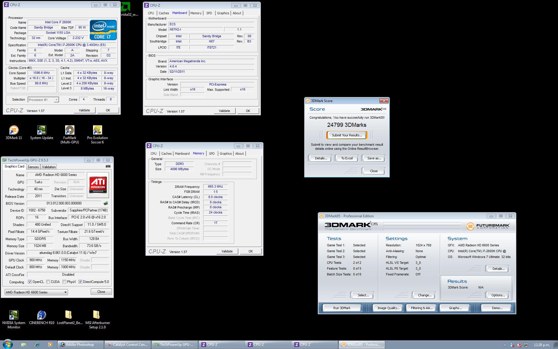This screenshot has width=558, height=349.
Task: Switch to Adobe Photoshop taskbar button
Action: coord(81,345)
